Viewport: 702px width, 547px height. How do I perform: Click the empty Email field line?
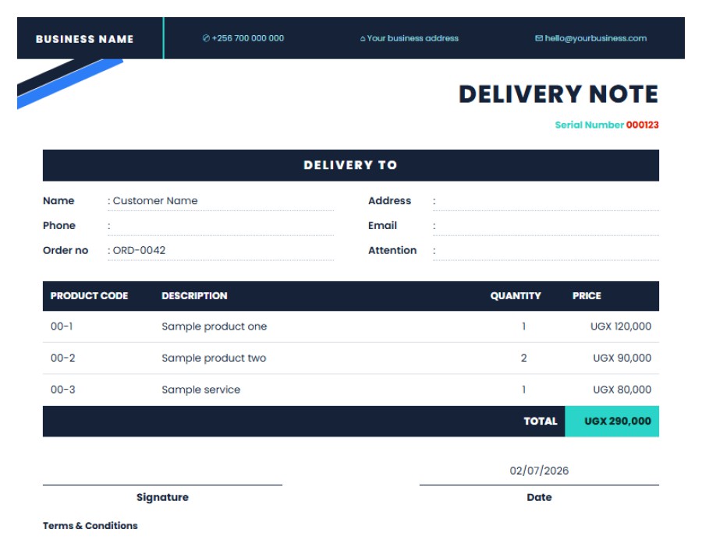(x=546, y=226)
